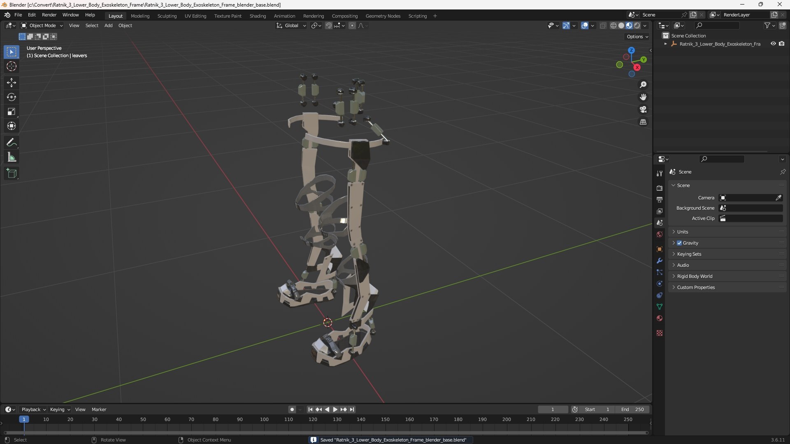Open Global transform orientation dropdown

(291, 25)
